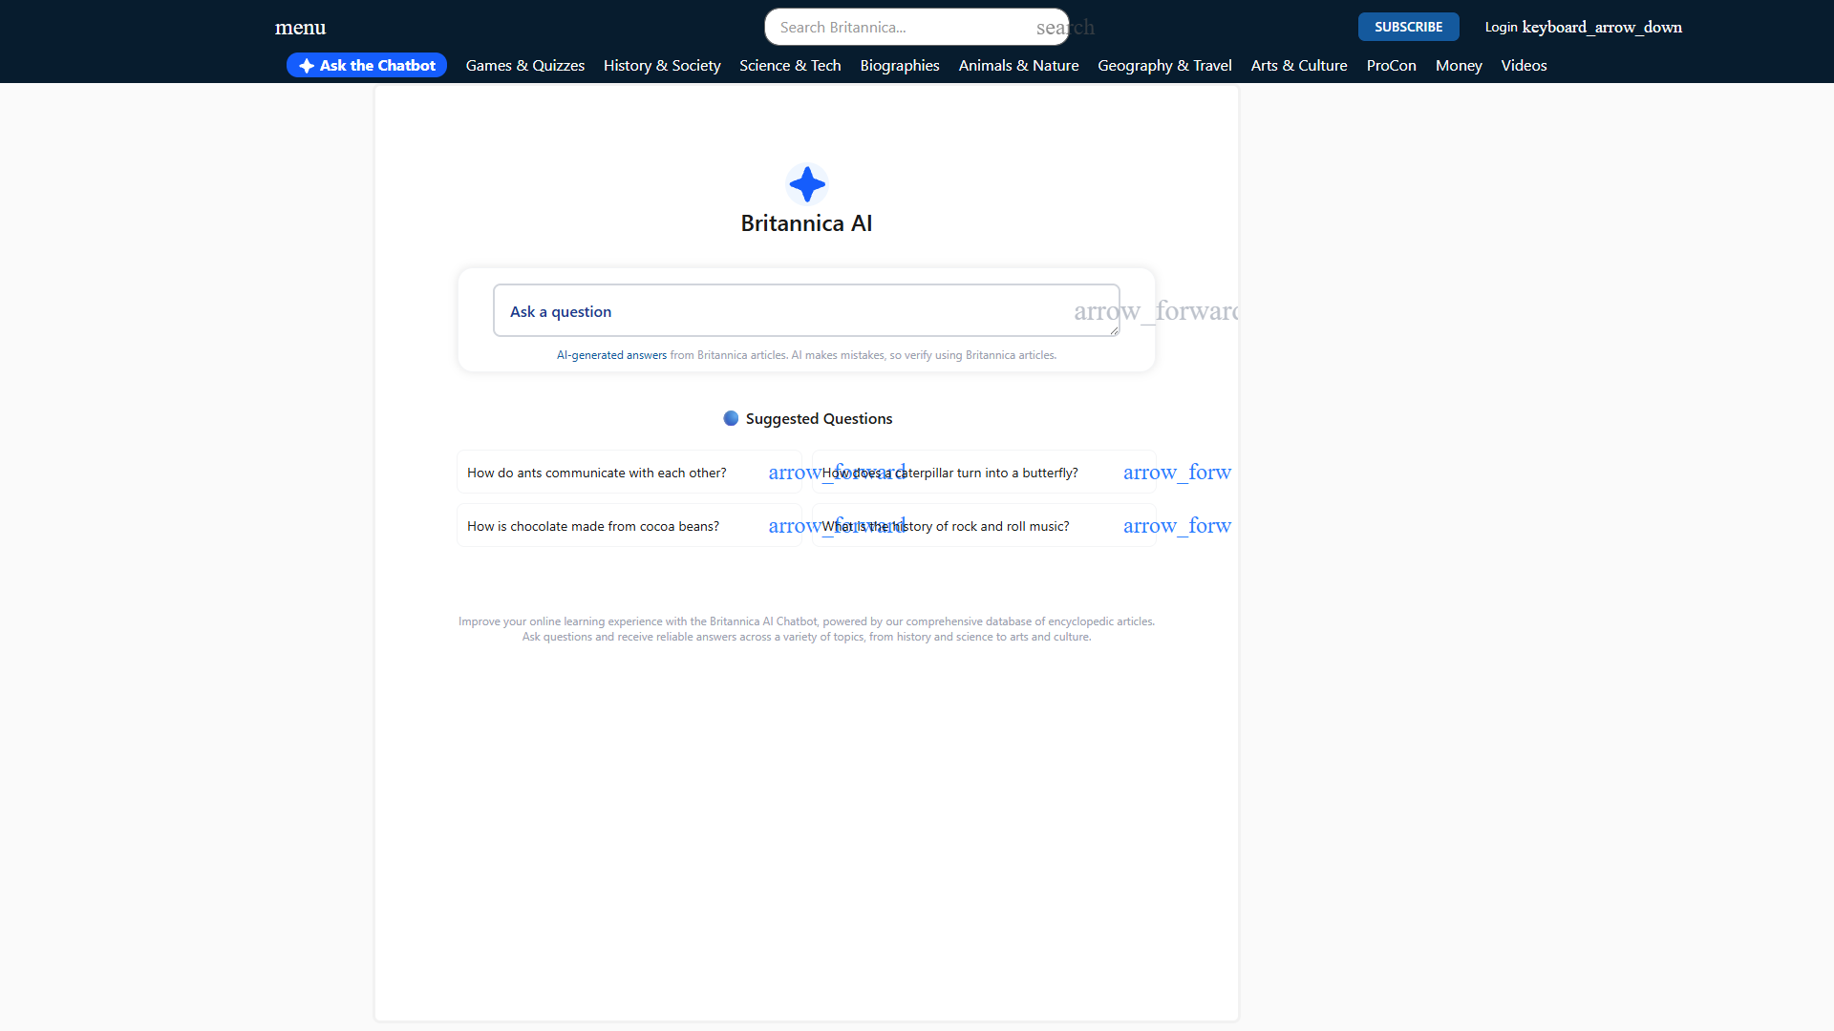Open Videos section

coord(1524,65)
